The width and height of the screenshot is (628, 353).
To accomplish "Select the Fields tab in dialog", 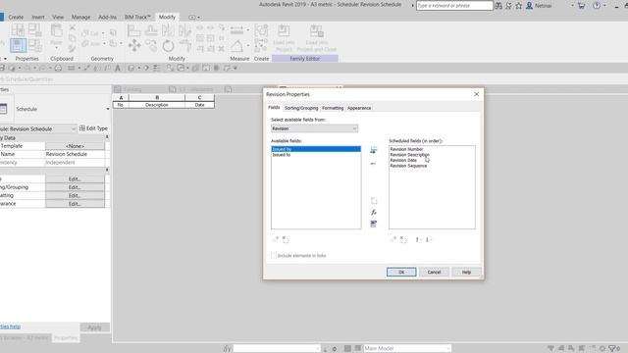I will tap(274, 108).
